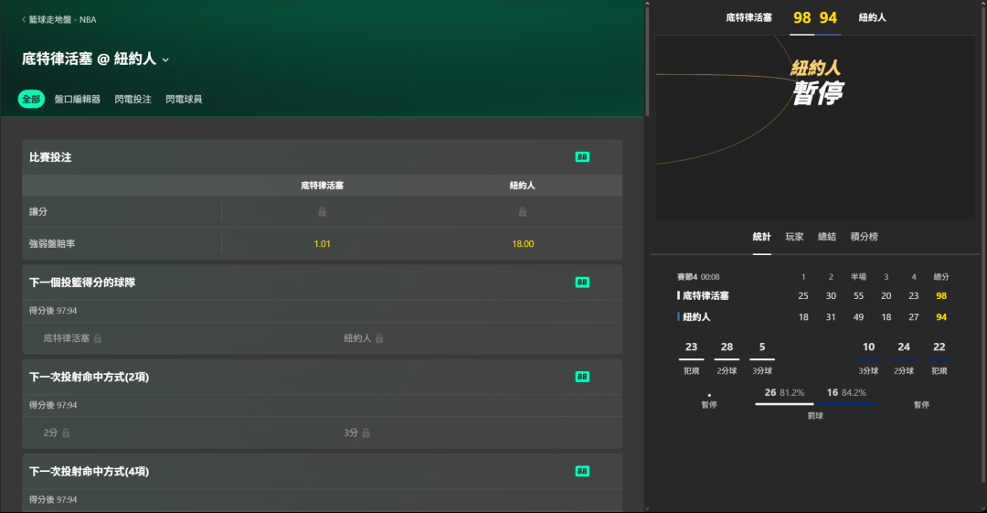The width and height of the screenshot is (987, 513).
Task: Click the 罰球 progress bar
Action: pos(815,404)
